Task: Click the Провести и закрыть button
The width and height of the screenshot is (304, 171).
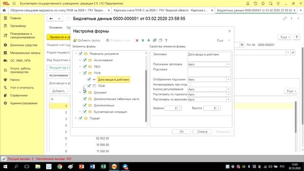Action: 58,37
